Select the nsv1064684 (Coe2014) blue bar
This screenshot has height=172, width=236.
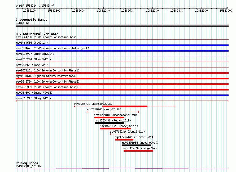pyautogui.click(x=122, y=45)
